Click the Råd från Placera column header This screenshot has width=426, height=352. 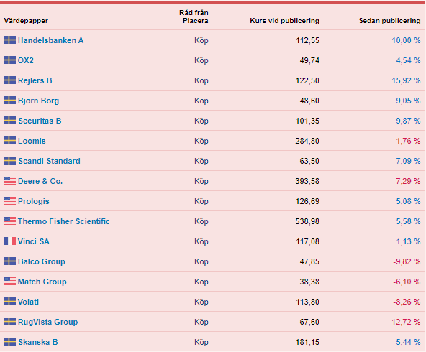click(x=194, y=17)
